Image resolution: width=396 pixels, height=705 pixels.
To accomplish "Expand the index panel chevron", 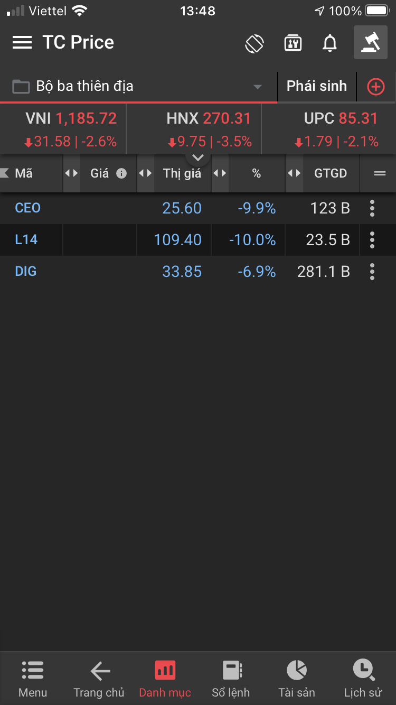I will point(198,157).
